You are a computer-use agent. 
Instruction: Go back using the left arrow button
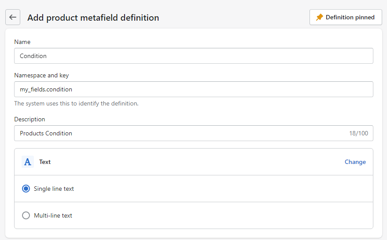13,17
